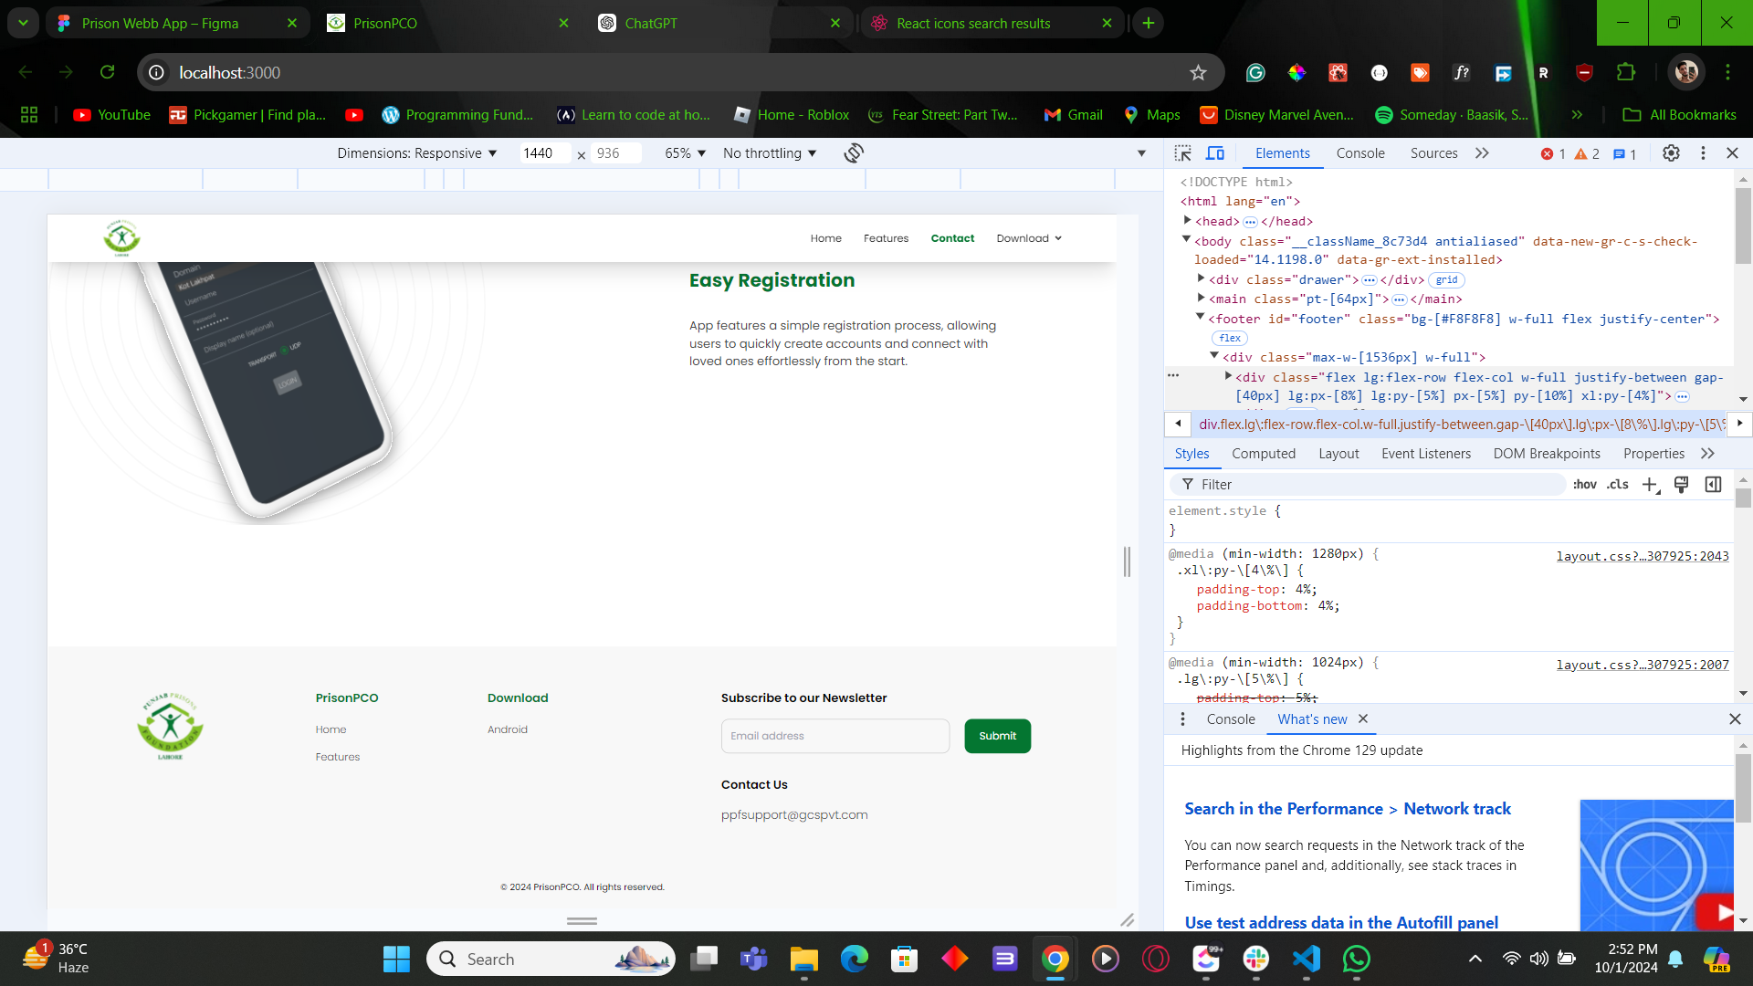Reload the localhost page

click(x=107, y=72)
